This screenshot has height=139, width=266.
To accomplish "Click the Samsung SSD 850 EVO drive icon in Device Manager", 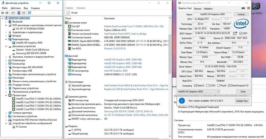I will click(14, 53).
